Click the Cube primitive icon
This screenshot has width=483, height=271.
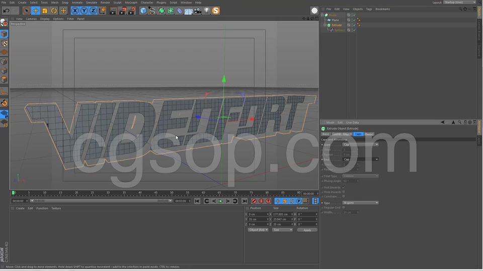[x=143, y=11]
